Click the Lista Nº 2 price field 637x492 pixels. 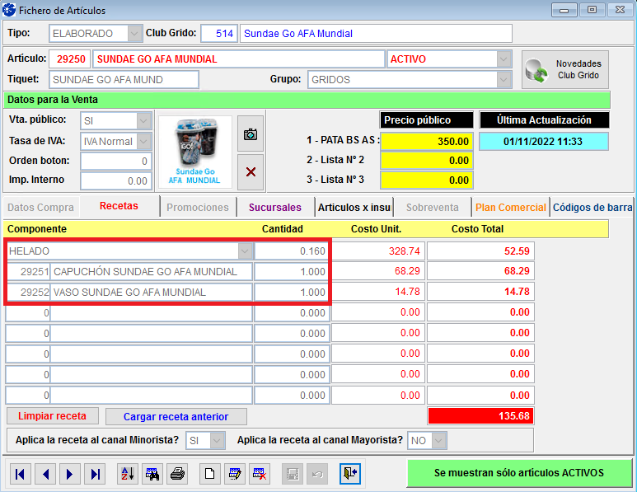coord(427,161)
